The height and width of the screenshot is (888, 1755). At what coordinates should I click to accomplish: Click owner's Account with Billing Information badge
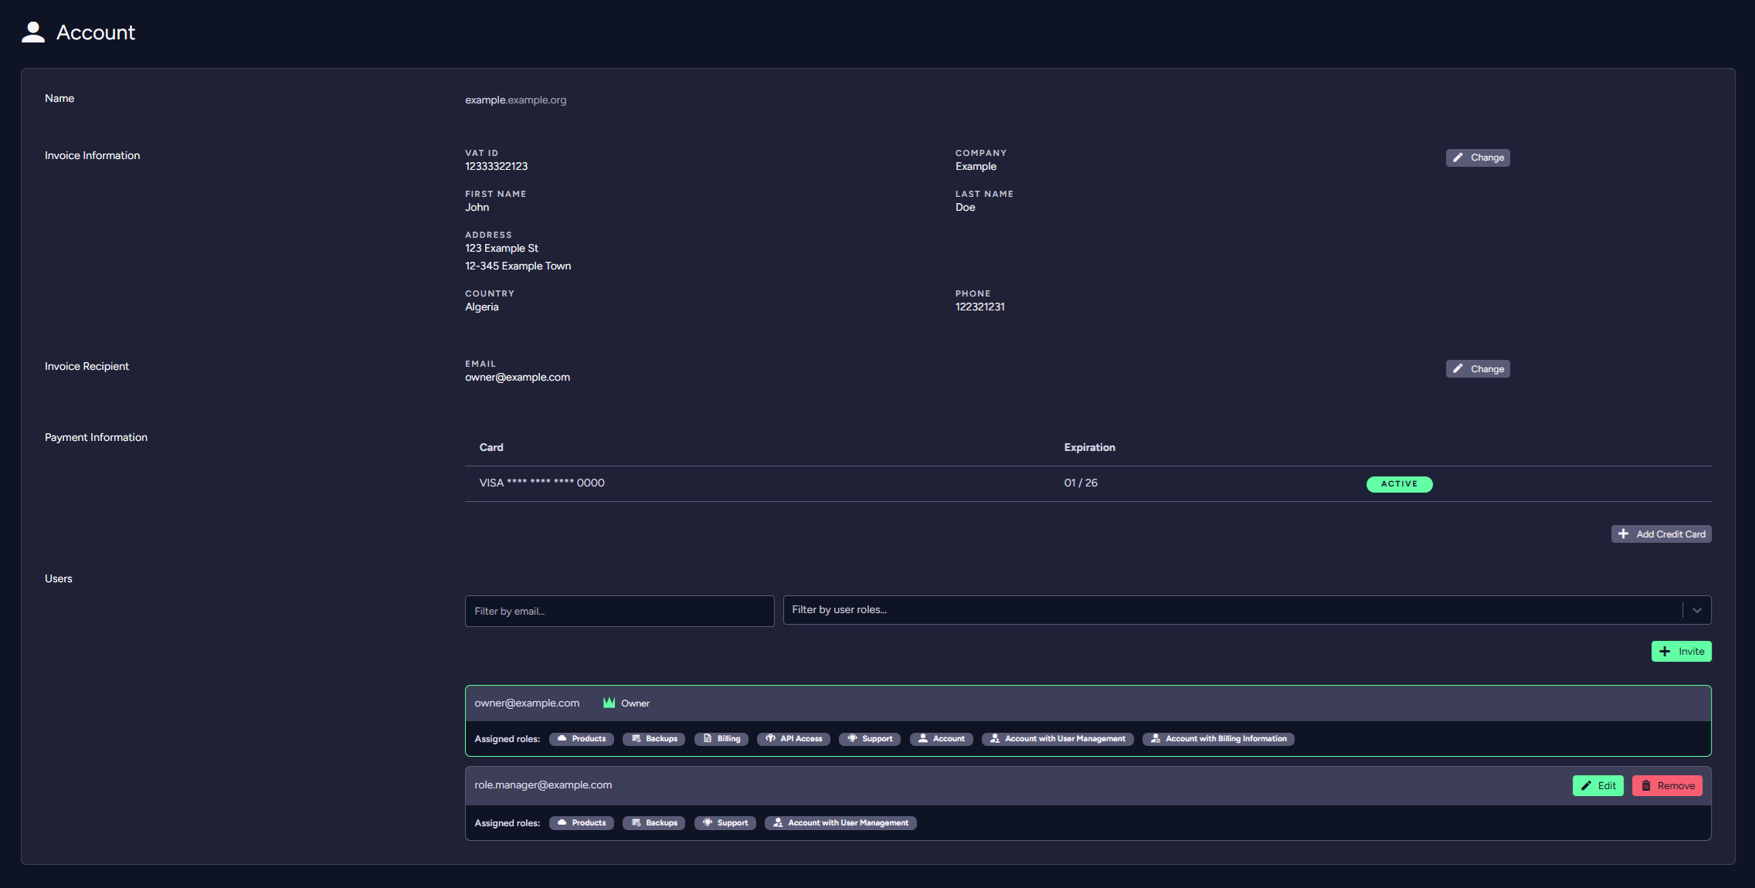pos(1217,739)
